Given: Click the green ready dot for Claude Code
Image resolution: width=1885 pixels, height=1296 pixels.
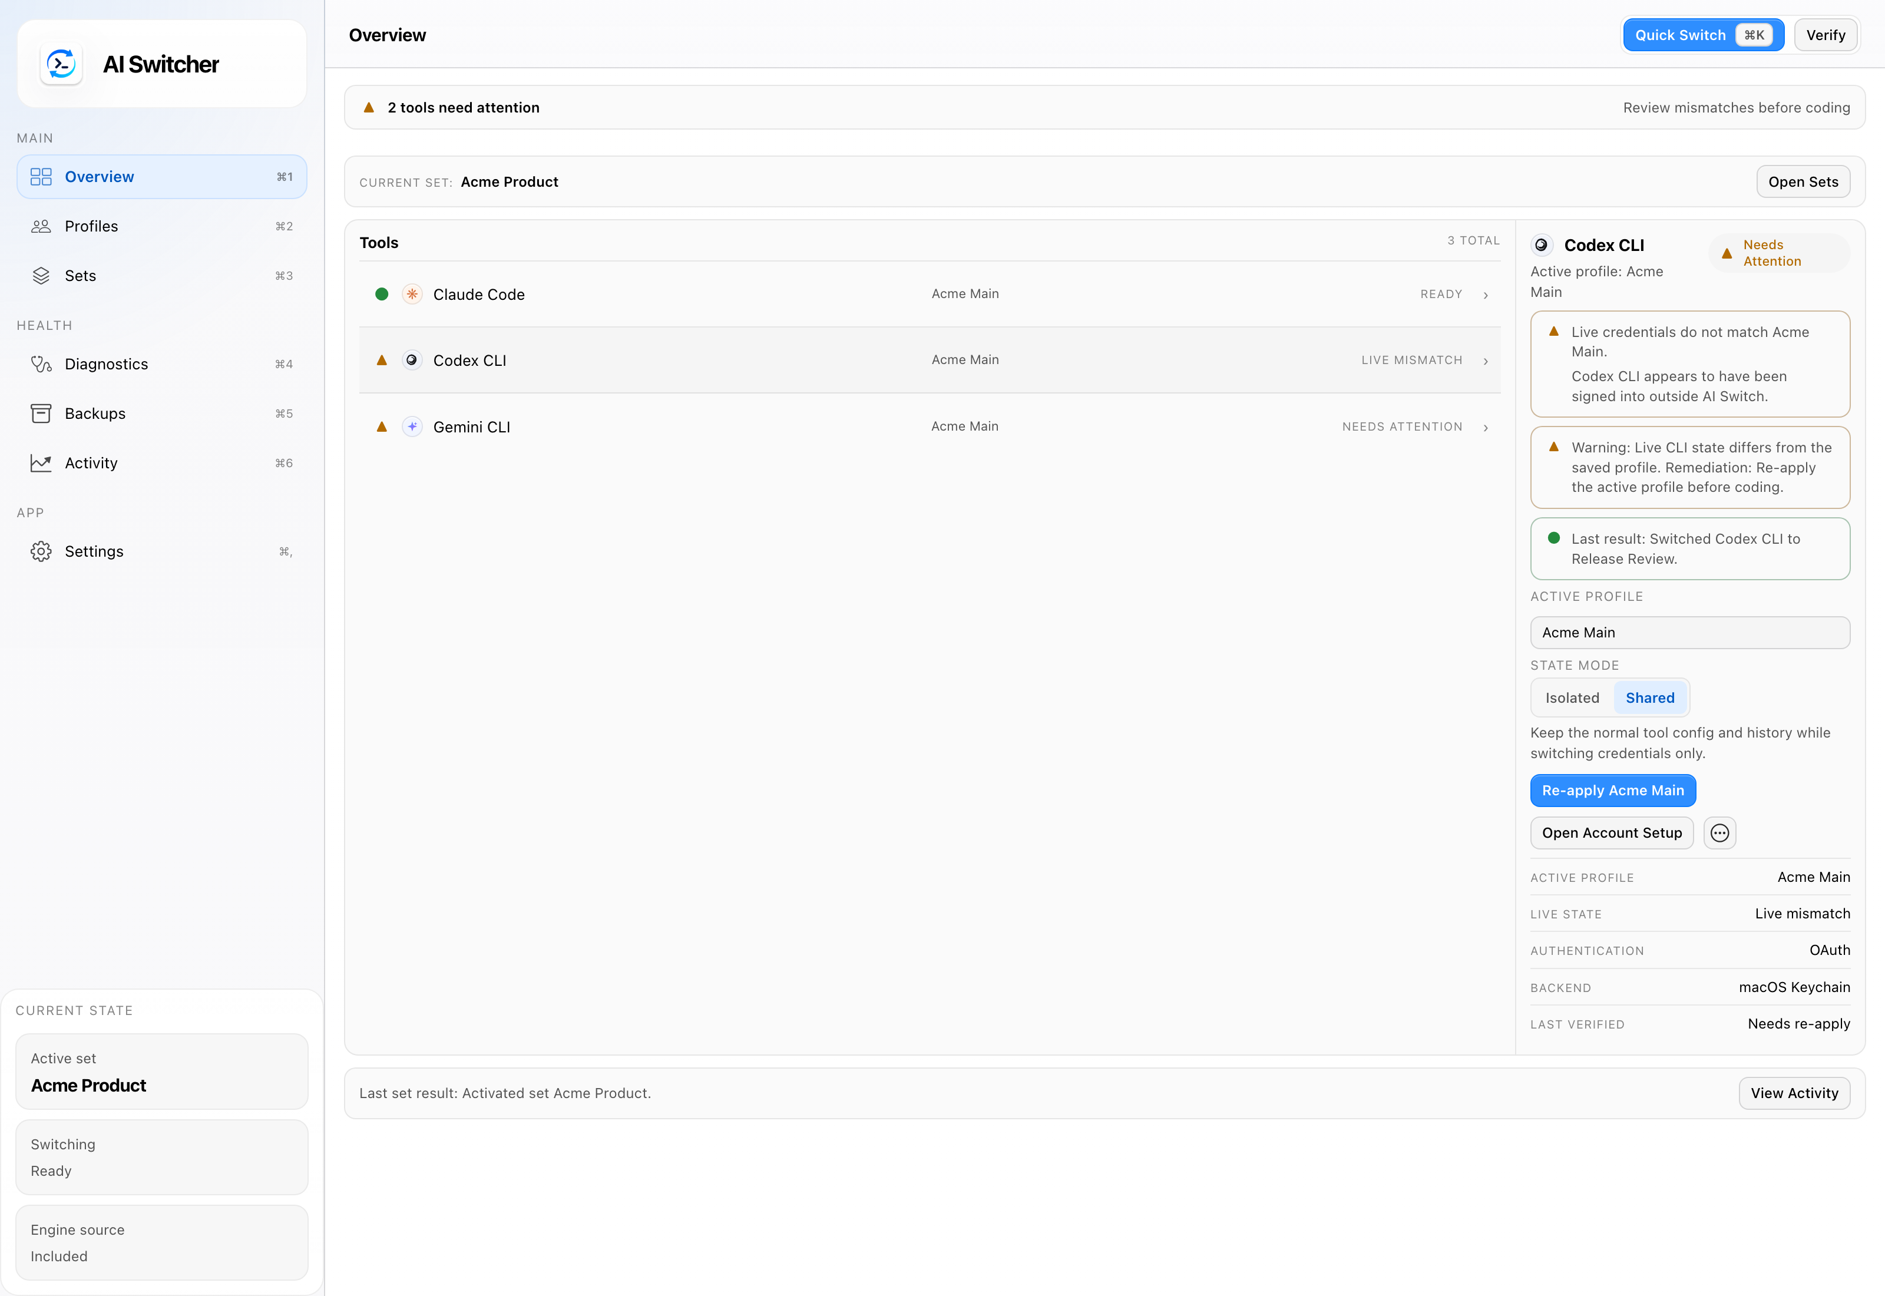Looking at the screenshot, I should [382, 294].
